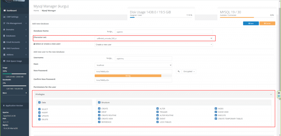Viewport: 281px width, 136px height.
Task: Click the Username input field
Action: (143, 59)
